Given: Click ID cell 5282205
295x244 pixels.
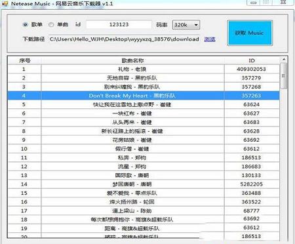Looking at the screenshot, I should click(x=252, y=184).
